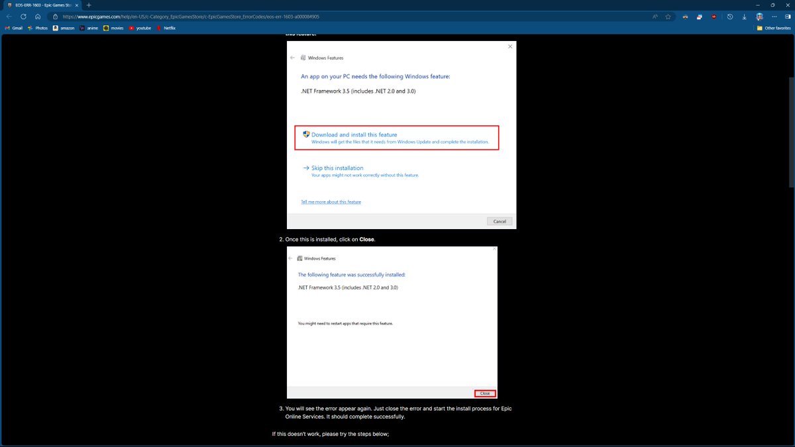Restore down the browser window

tap(772, 5)
